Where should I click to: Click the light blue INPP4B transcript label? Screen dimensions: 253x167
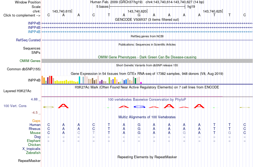(34, 32)
